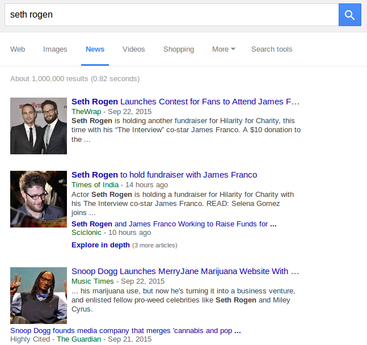Open the Guardian 'Snoop Dogg founds media company' link
Image resolution: width=367 pixels, height=345 pixels.
(126, 330)
